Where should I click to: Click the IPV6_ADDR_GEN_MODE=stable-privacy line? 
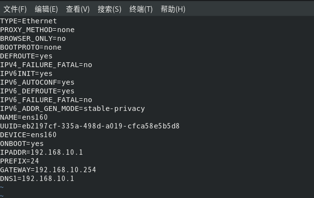pyautogui.click(x=72, y=108)
